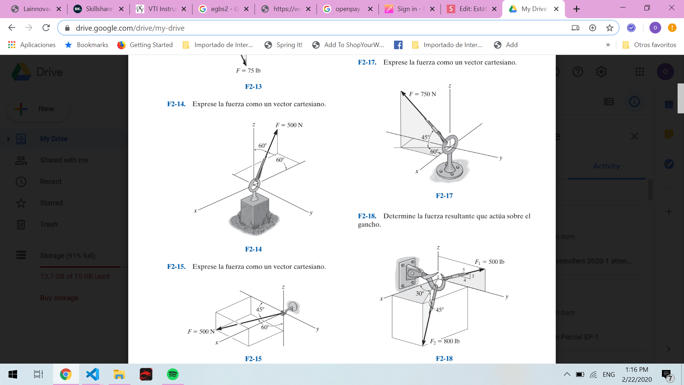This screenshot has width=684, height=385.
Task: Close the details side panel
Action: tap(634, 136)
